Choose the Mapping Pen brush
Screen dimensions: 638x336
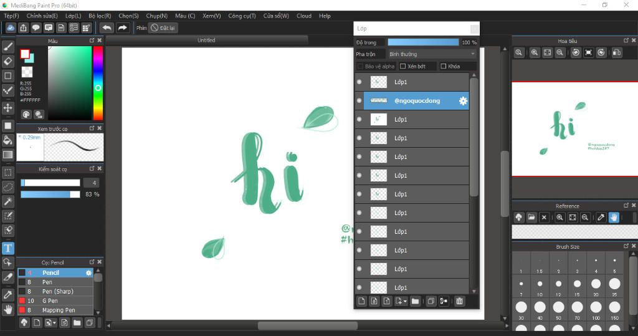pyautogui.click(x=55, y=310)
